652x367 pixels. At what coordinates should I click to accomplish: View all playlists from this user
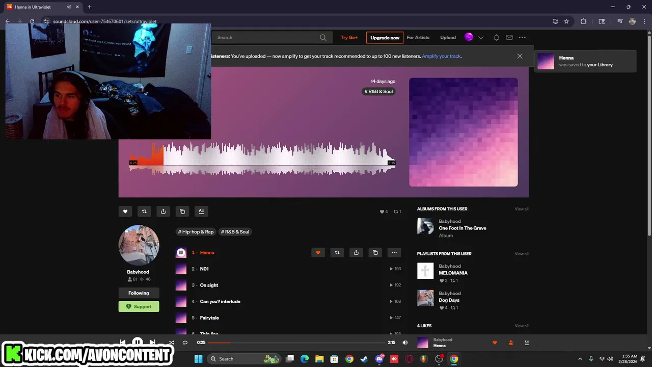pos(522,254)
